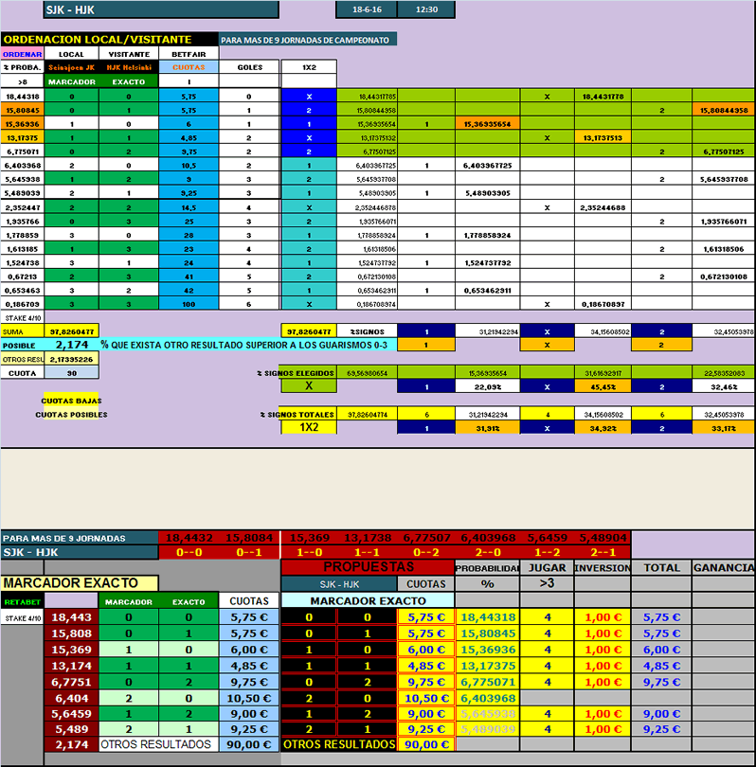This screenshot has width=756, height=767.
Task: Click the 45,45% orange cell
Action: click(603, 386)
